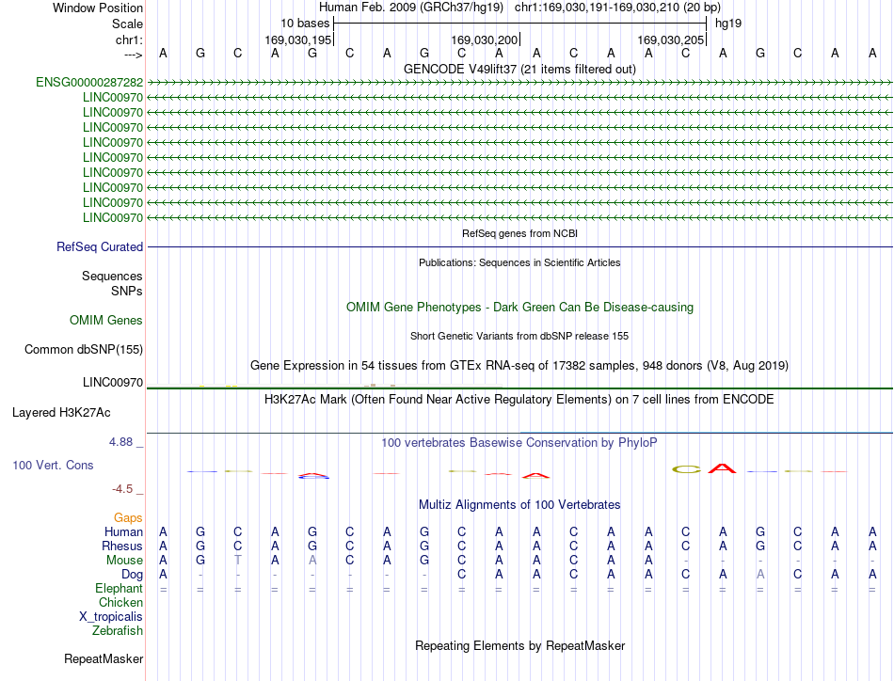
Task: Click the 169,030,195 coordinate marker
Action: tap(297, 40)
